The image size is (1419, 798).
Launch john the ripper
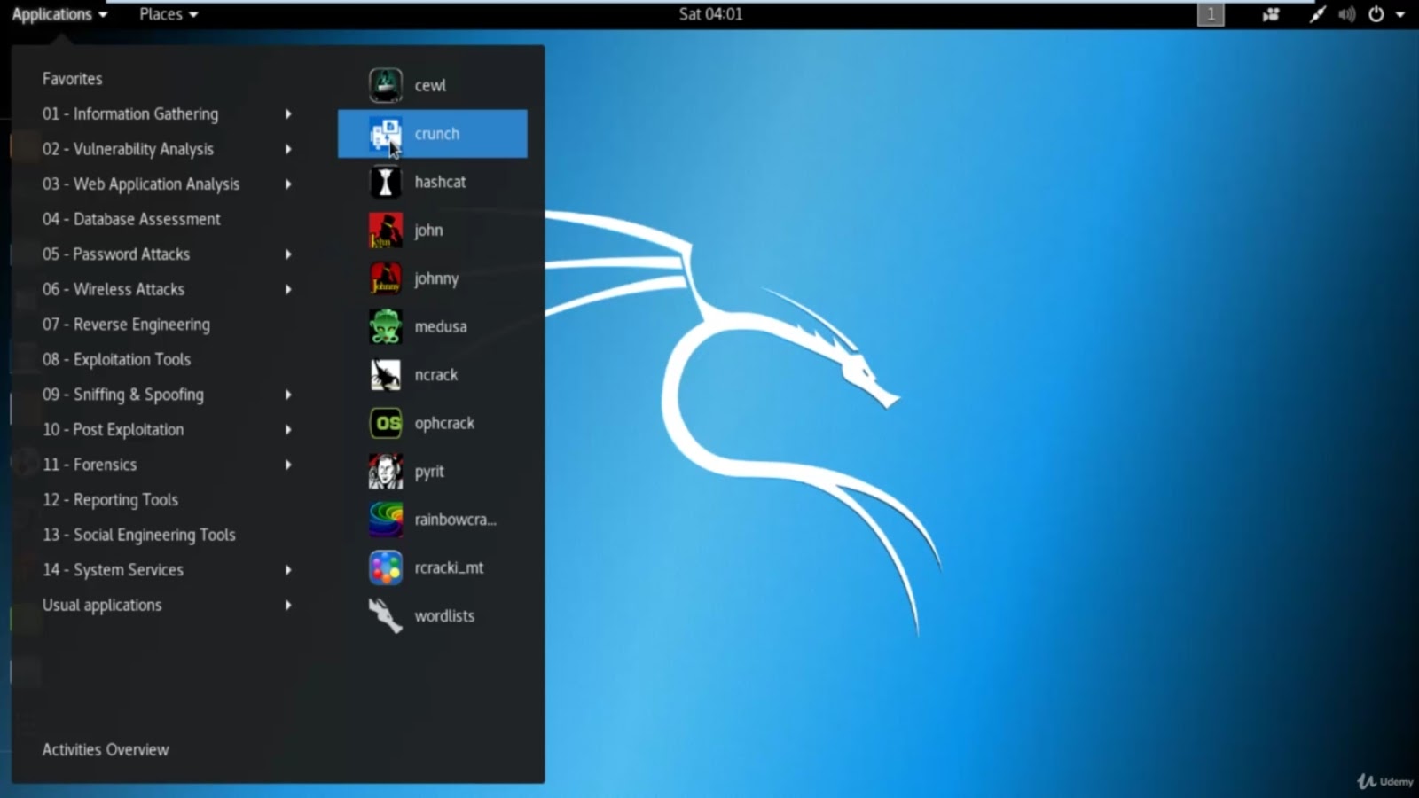coord(428,230)
